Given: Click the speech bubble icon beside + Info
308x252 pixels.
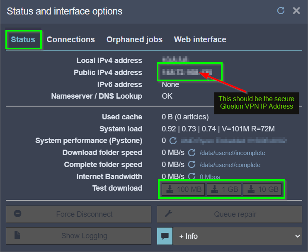Looking at the screenshot, I should (x=165, y=236).
